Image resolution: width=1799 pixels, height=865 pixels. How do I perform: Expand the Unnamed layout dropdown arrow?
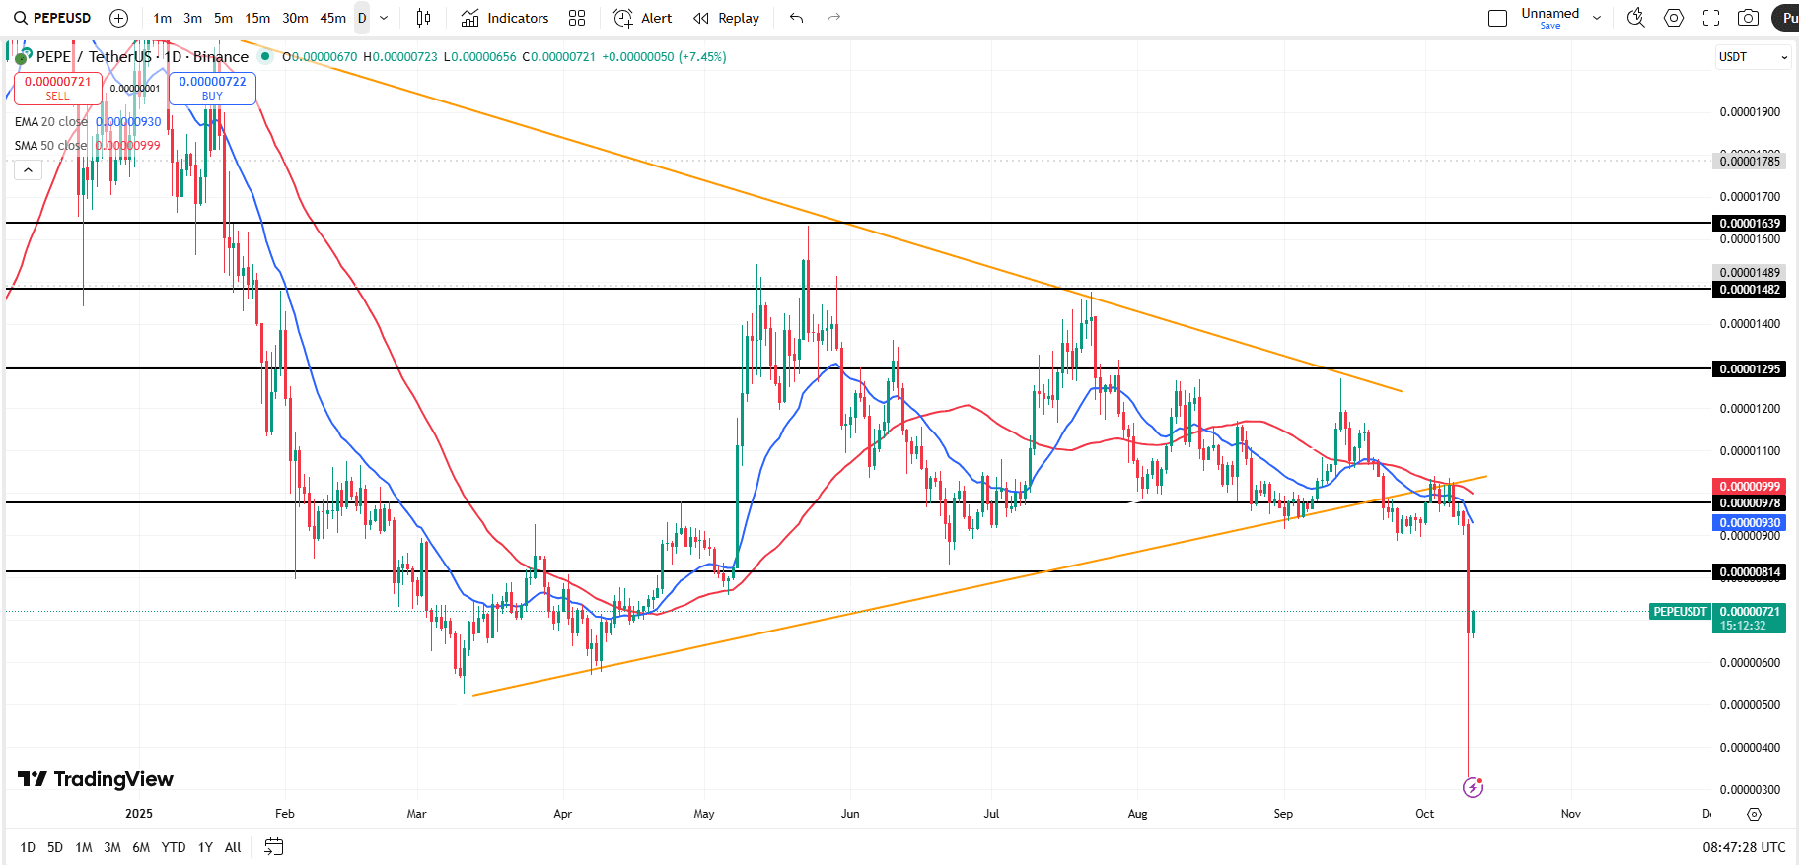1597,18
